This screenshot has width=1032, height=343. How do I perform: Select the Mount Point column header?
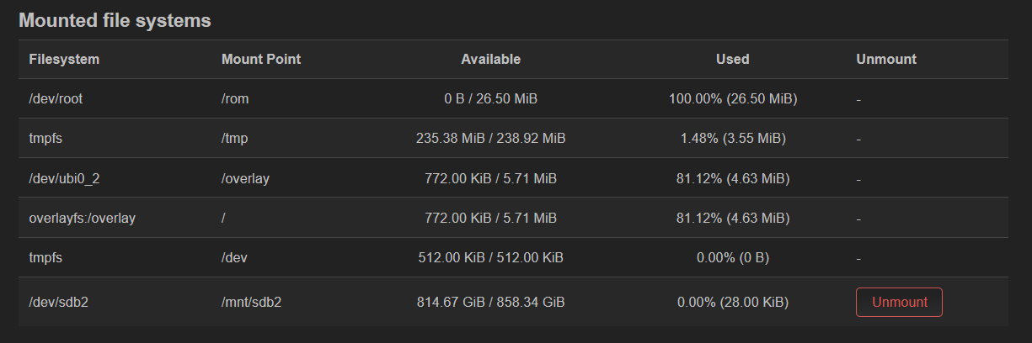pos(261,59)
